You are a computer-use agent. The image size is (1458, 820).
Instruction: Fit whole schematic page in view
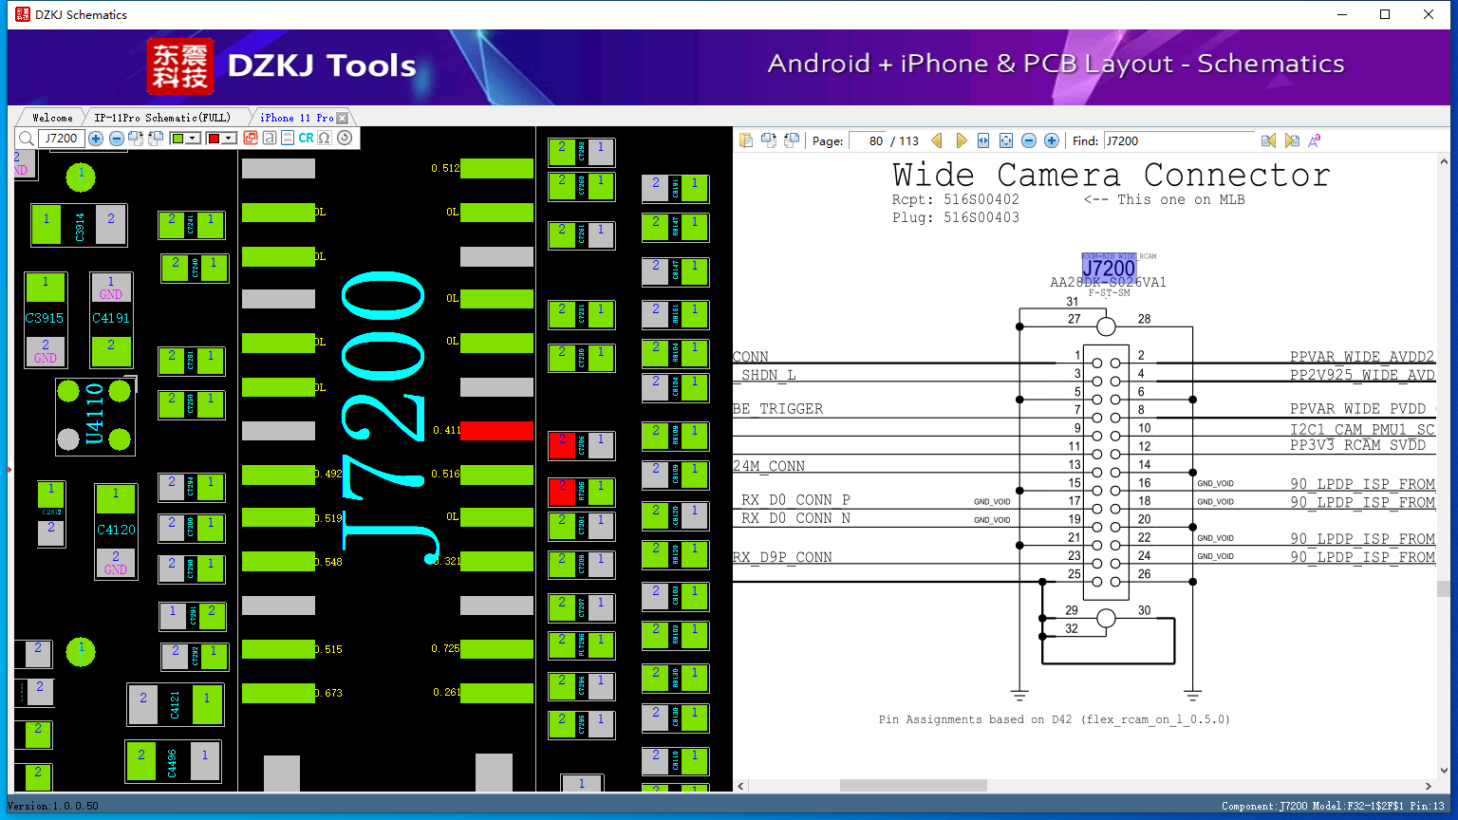(1006, 140)
